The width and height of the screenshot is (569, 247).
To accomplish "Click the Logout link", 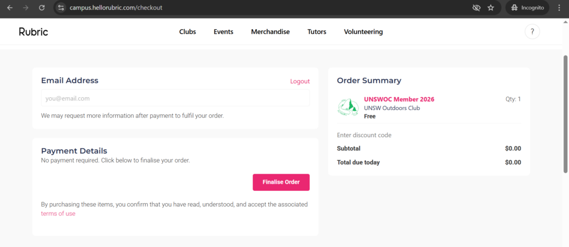I will [300, 82].
